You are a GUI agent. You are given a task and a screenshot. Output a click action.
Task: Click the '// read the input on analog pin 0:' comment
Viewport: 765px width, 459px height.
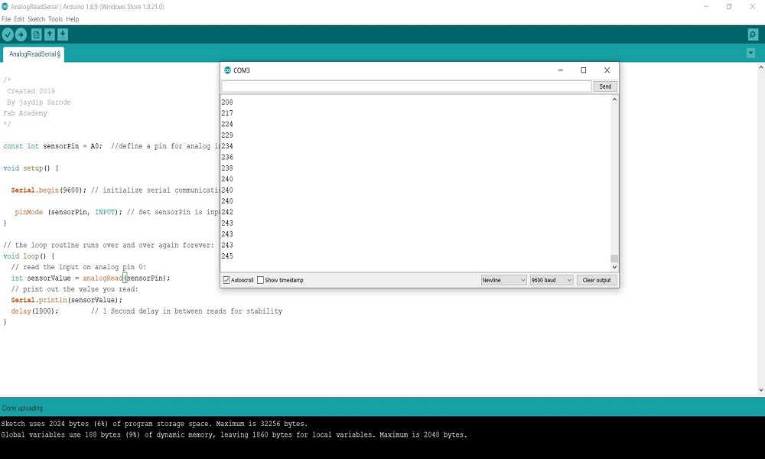(x=79, y=267)
